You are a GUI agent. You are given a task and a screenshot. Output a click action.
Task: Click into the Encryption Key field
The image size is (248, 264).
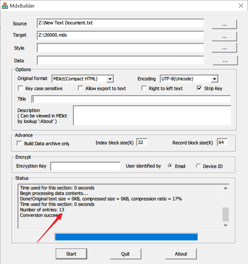(85, 166)
